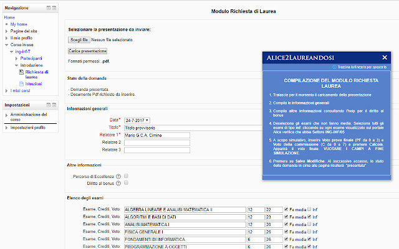This screenshot has width=399, height=249.
Task: Expand Partecipanti tree node
Action: (17, 59)
